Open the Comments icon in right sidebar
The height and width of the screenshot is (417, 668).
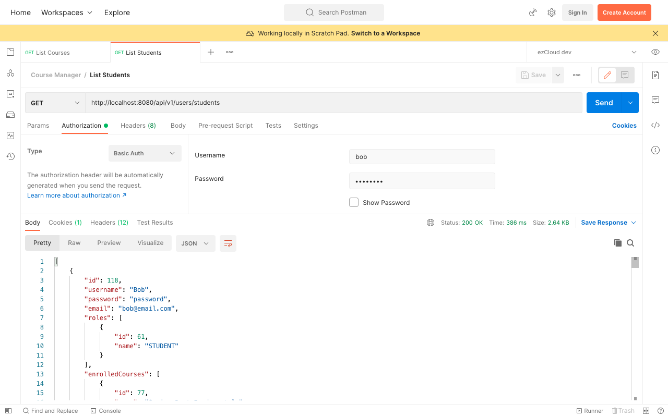click(x=655, y=100)
